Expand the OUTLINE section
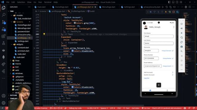 pyautogui.click(x=14, y=95)
